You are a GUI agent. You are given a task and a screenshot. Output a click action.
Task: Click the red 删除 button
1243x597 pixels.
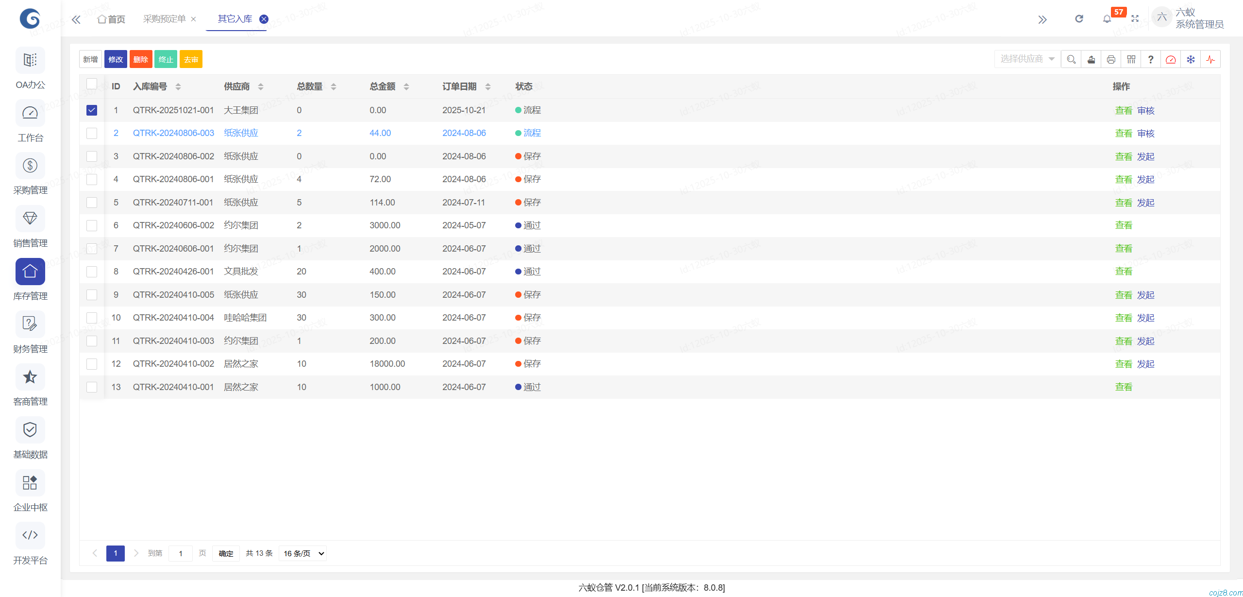coord(141,59)
